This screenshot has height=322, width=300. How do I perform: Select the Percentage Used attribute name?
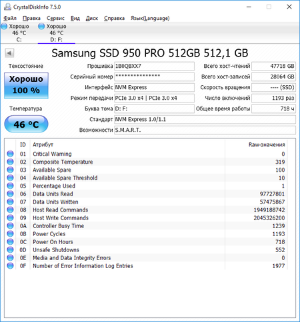[54, 186]
